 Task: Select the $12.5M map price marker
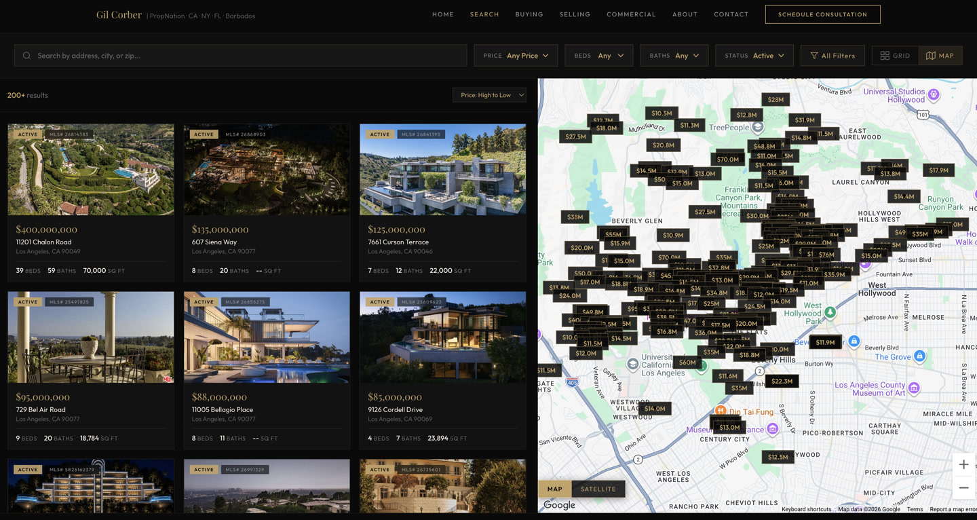(778, 457)
